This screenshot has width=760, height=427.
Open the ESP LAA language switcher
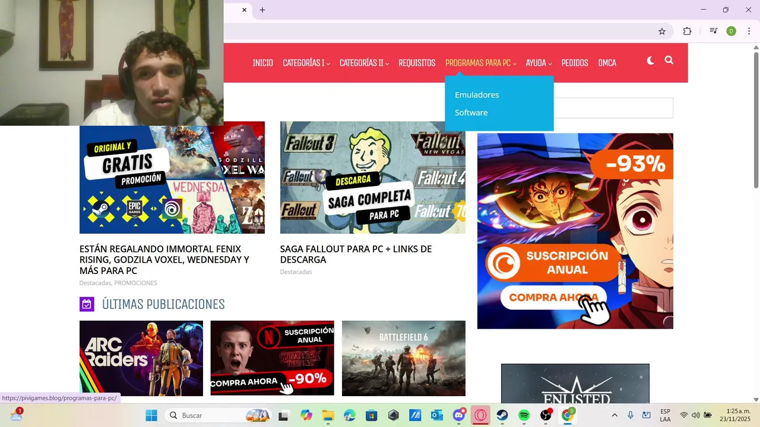(x=665, y=415)
